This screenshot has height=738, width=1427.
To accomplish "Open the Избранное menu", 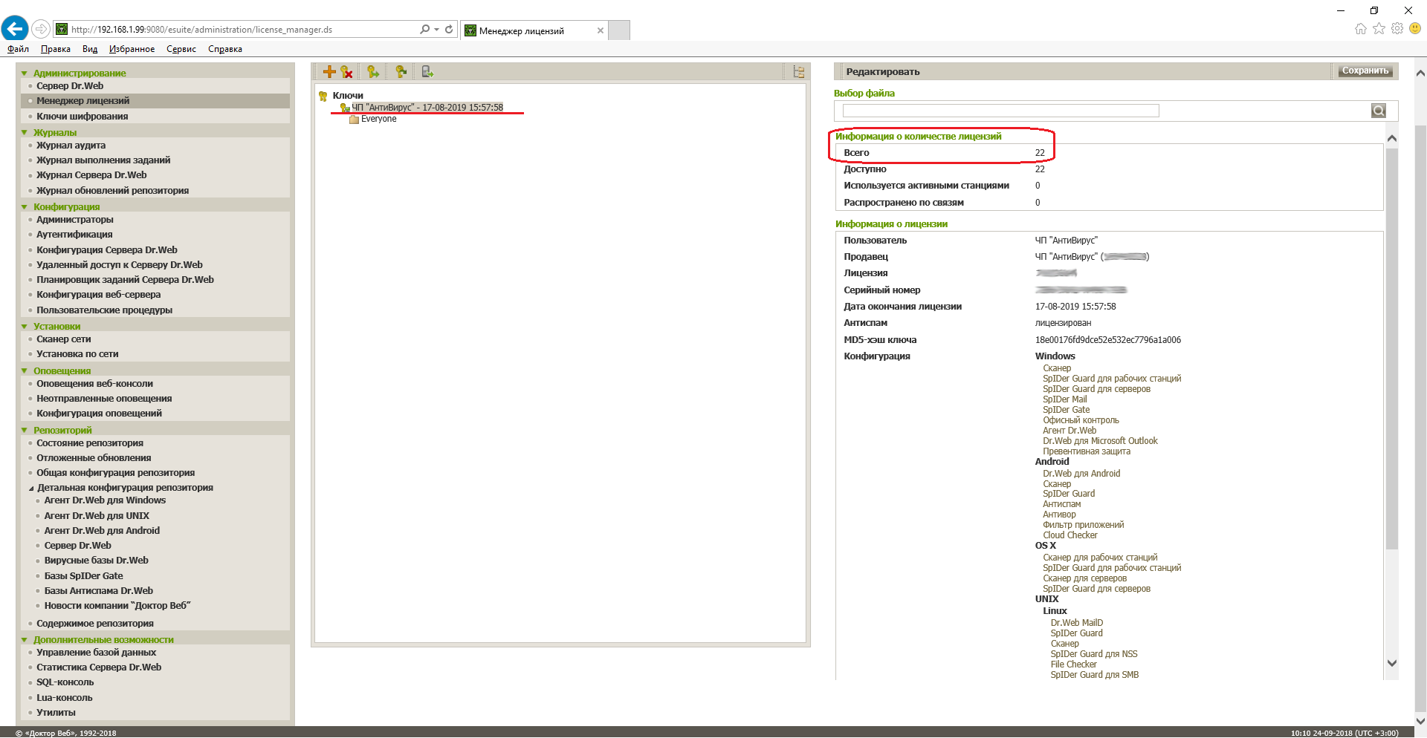I will pos(132,49).
